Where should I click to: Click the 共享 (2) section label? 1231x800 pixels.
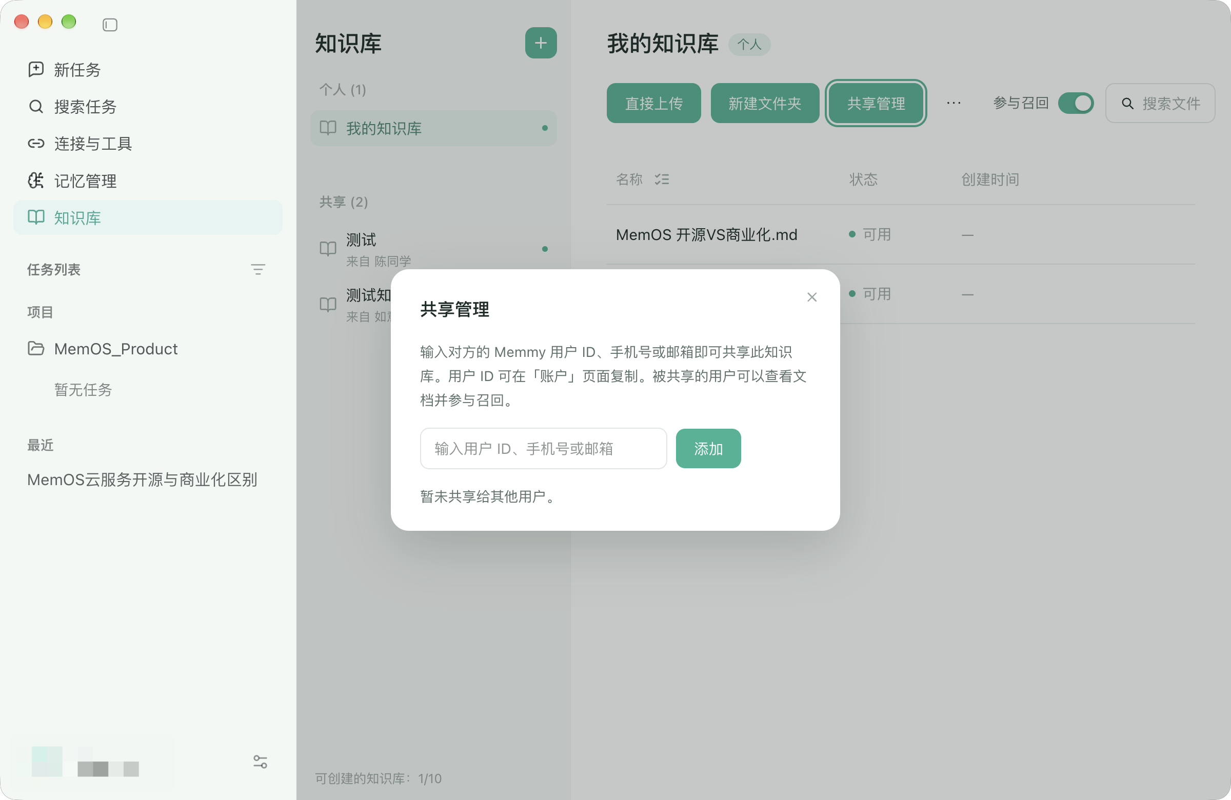click(x=344, y=202)
